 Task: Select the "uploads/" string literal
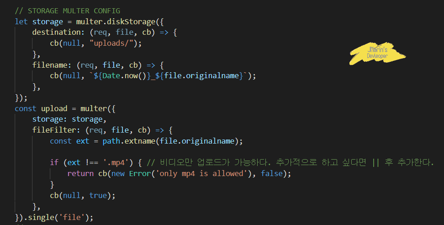click(111, 43)
